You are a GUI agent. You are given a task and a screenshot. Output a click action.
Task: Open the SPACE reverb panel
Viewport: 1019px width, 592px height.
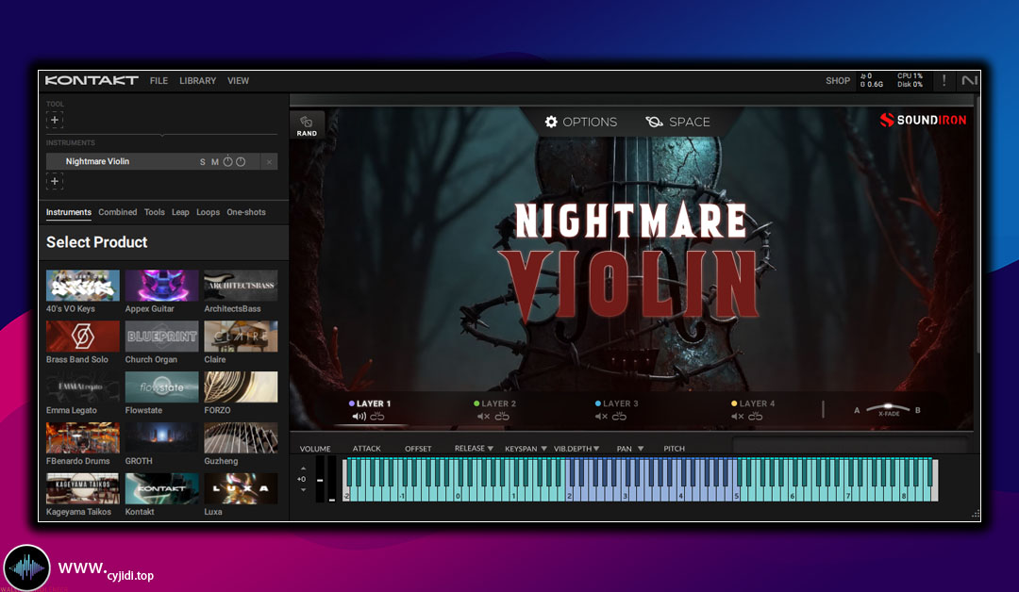point(677,122)
